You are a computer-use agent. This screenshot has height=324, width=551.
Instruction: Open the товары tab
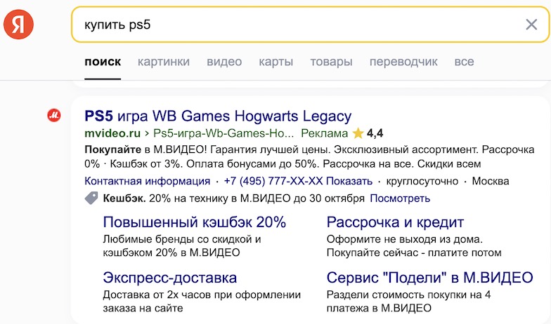(x=331, y=62)
